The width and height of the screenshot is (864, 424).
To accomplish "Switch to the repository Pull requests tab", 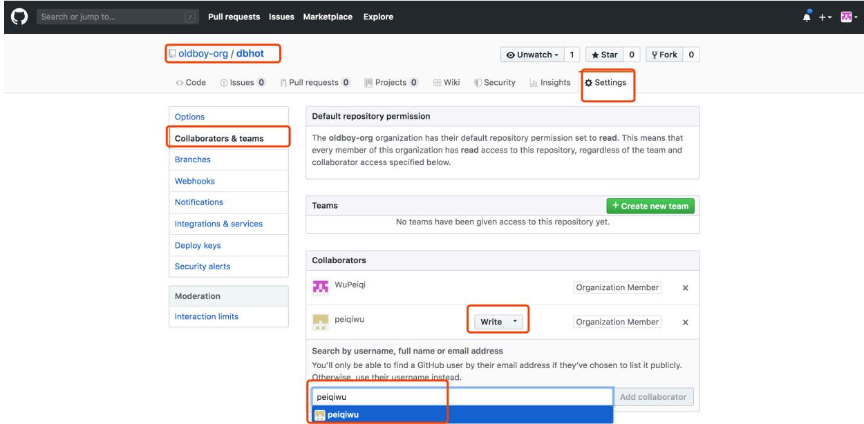I will point(316,82).
